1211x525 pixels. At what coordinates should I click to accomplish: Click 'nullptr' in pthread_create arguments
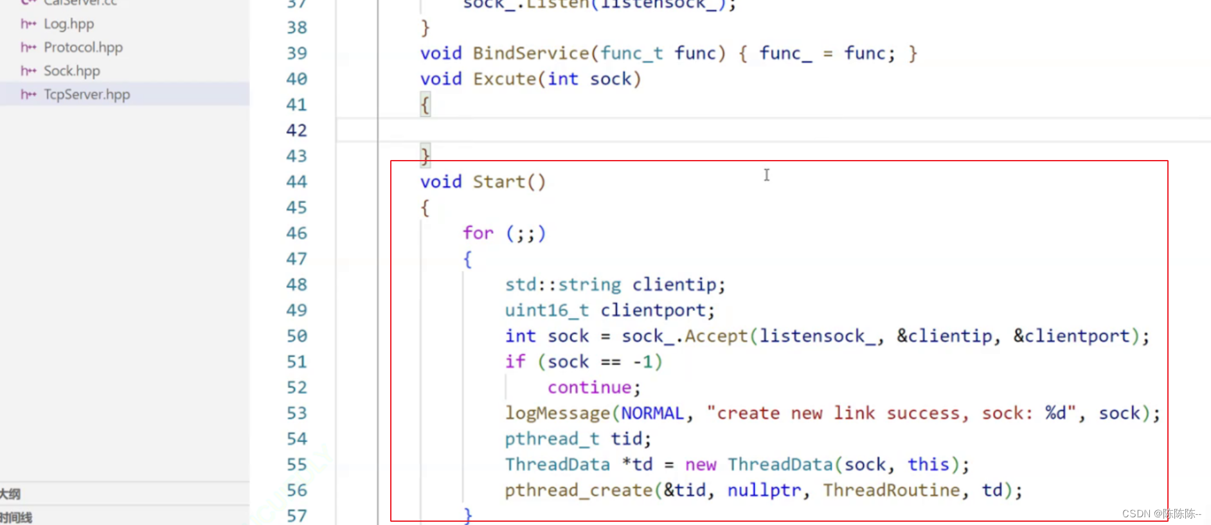(x=764, y=490)
